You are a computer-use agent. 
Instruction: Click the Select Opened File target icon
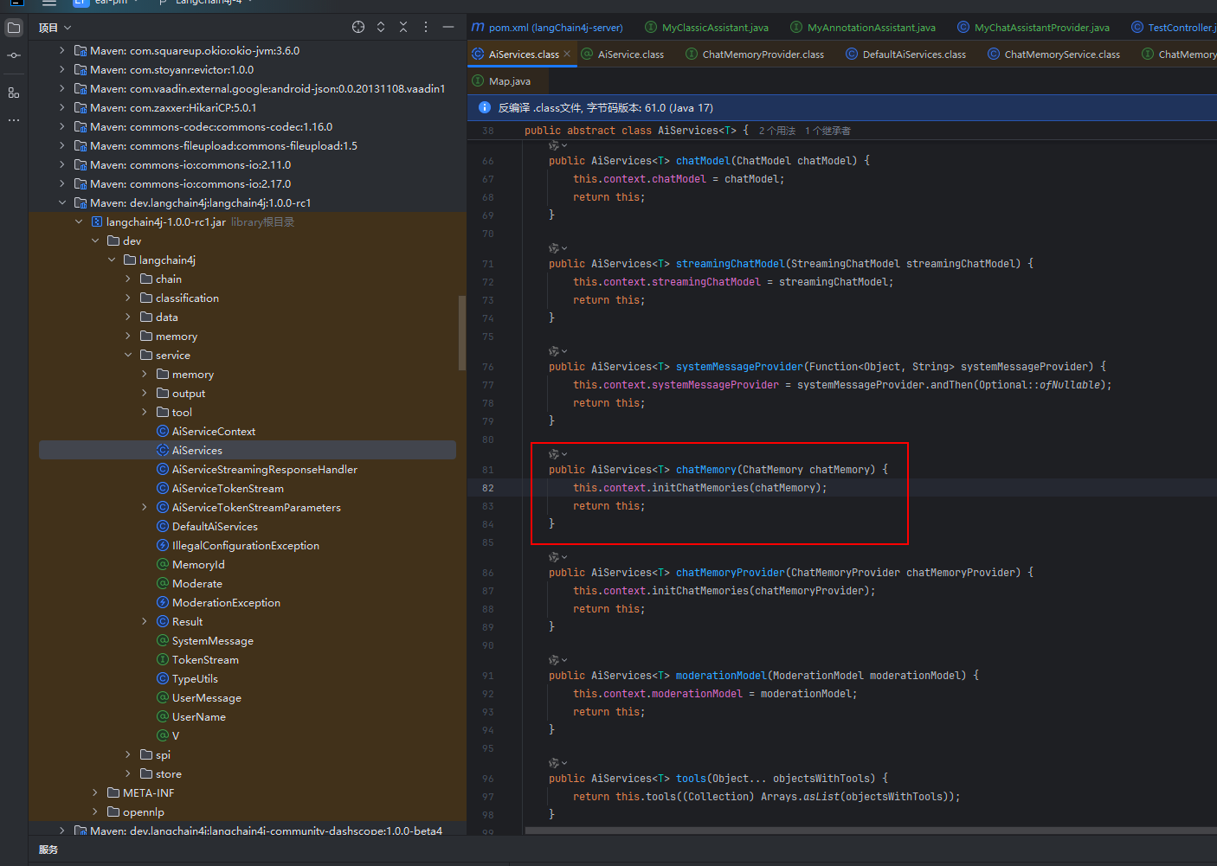[x=358, y=28]
